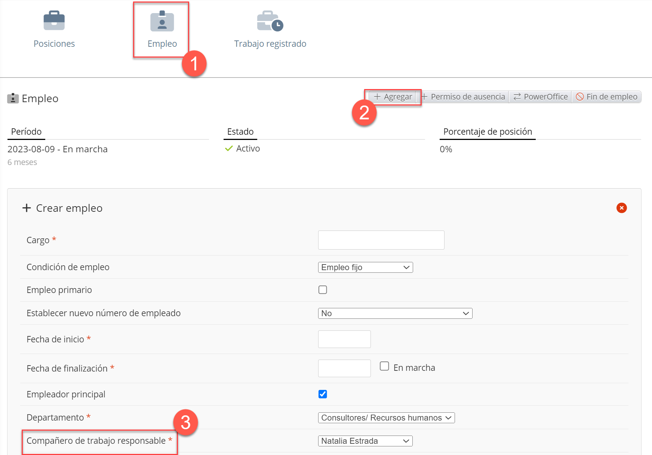Open the Condición de empleo dropdown
Image resolution: width=652 pixels, height=455 pixels.
[x=365, y=268]
